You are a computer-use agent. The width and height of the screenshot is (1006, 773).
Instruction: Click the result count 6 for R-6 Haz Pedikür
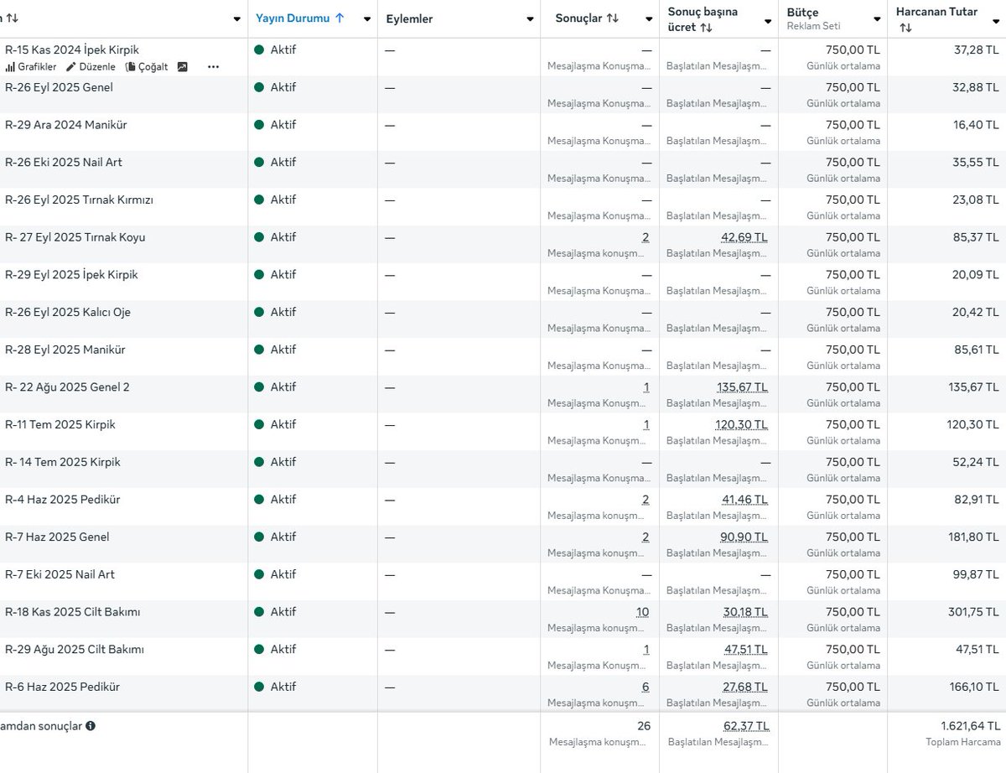pos(646,687)
